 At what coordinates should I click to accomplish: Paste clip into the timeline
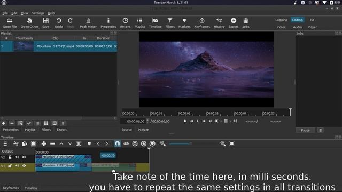point(33,143)
